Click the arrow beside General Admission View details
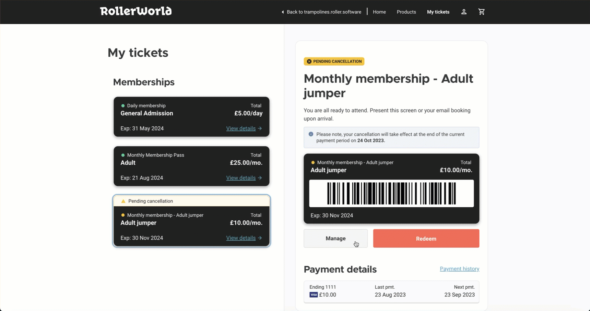590x311 pixels. (x=260, y=128)
